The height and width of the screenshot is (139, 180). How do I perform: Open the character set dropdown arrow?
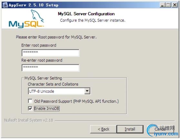pyautogui.click(x=87, y=91)
